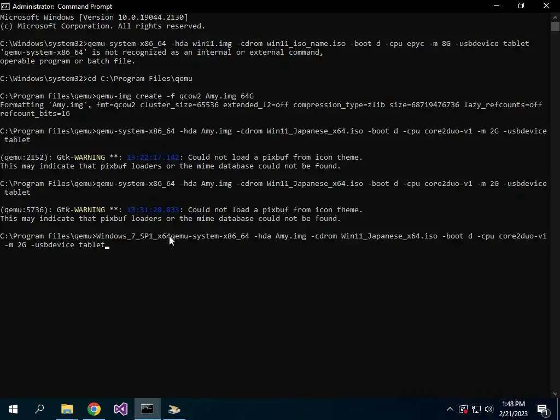The height and width of the screenshot is (420, 560).
Task: Click 'win11_iso_name.iso' in the first command
Action: click(306, 44)
